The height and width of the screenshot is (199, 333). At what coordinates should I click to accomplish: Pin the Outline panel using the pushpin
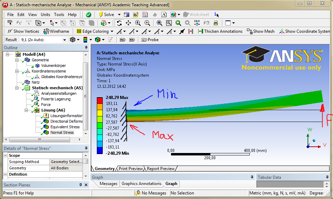[86, 48]
